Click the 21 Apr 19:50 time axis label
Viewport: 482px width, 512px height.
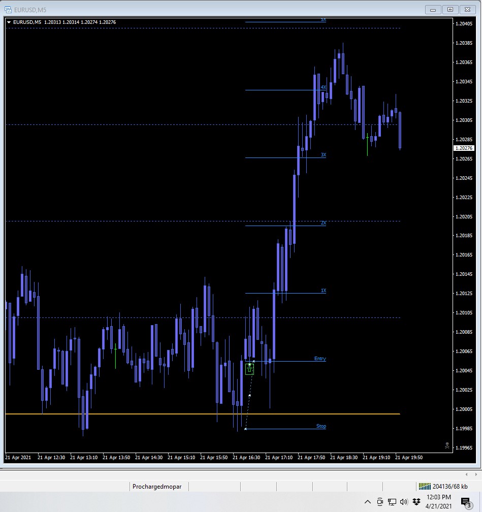click(409, 458)
